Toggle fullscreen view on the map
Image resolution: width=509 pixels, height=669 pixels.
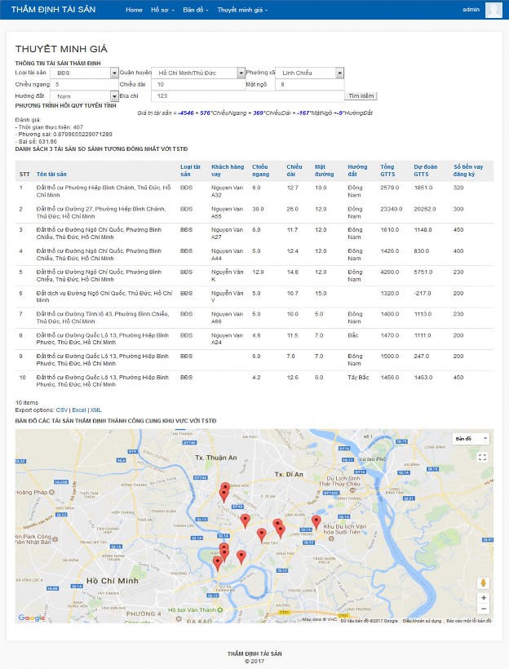pyautogui.click(x=482, y=458)
